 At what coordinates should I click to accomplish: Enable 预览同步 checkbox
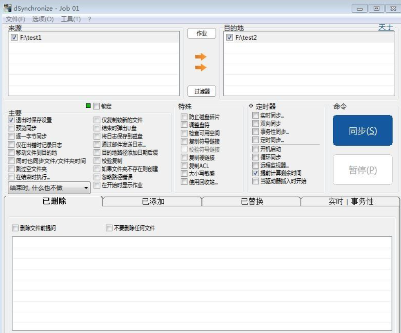click(11, 128)
